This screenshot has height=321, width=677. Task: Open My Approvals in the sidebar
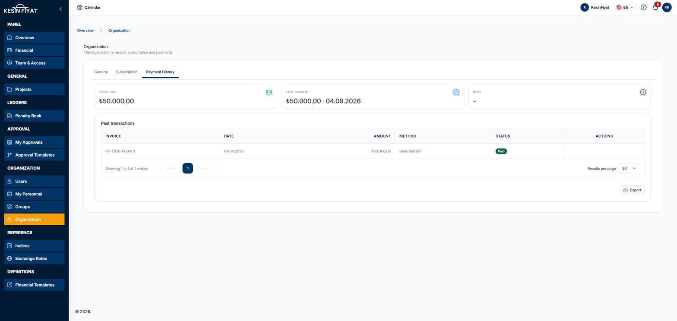[x=34, y=142]
